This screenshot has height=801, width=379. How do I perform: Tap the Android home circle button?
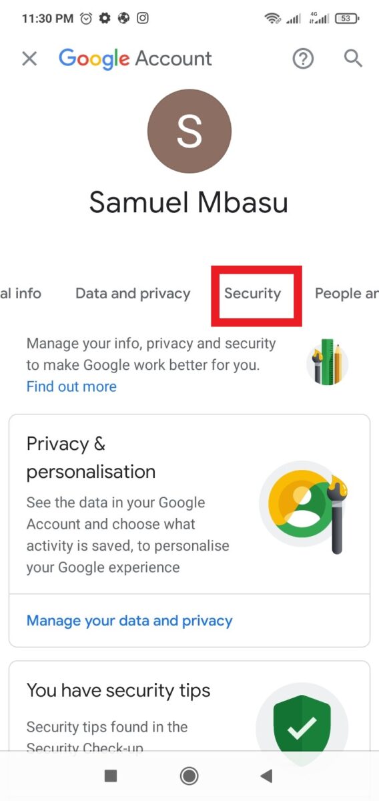click(x=190, y=776)
